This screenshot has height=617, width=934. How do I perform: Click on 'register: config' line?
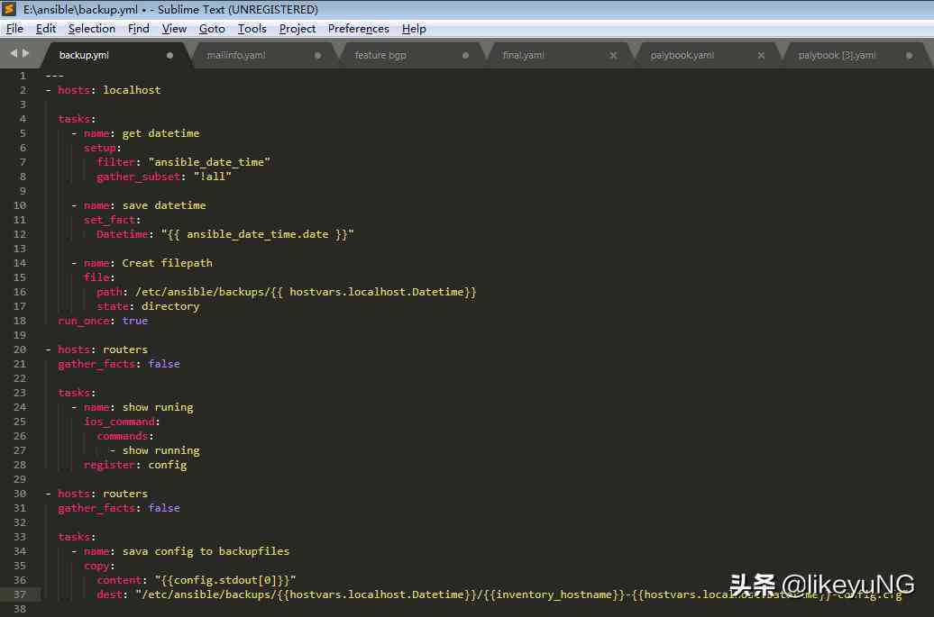(135, 465)
